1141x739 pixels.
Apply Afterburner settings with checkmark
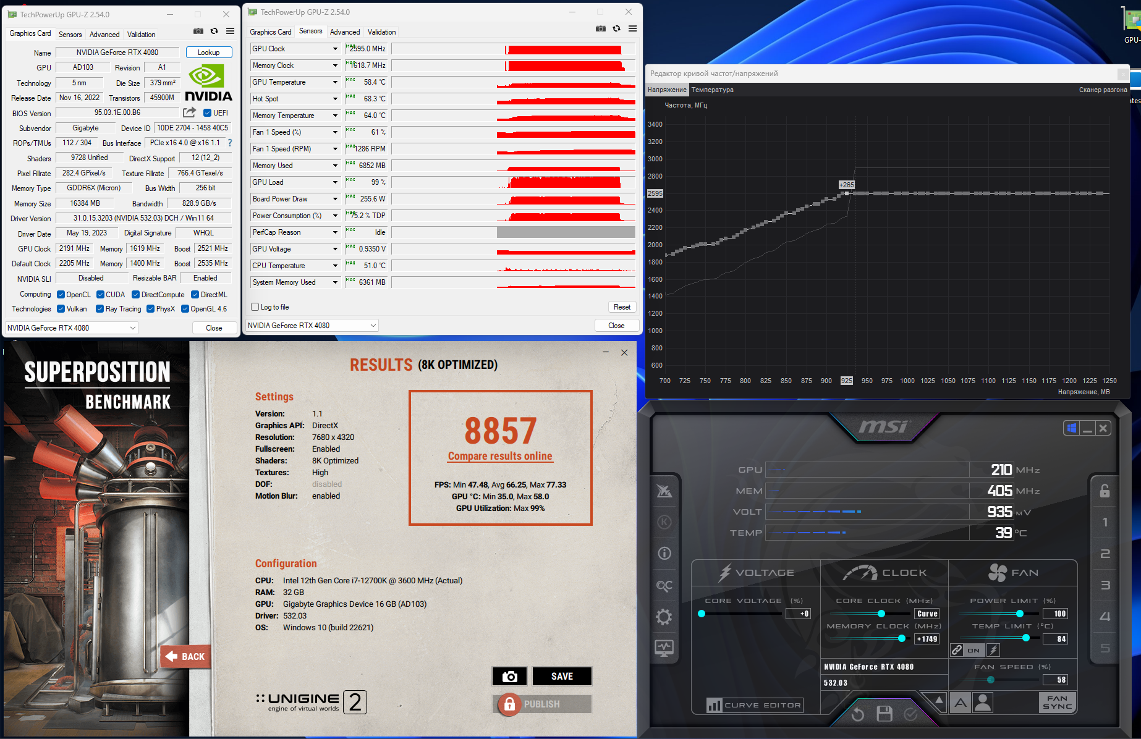(x=910, y=714)
